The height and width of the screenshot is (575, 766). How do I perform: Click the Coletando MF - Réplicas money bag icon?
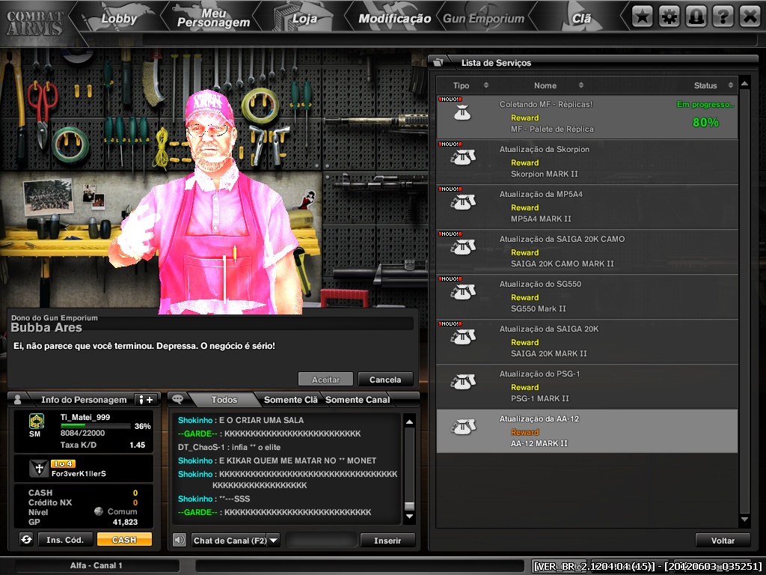(x=462, y=114)
